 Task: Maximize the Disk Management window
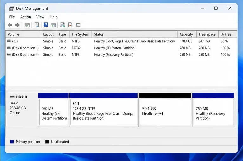pyautogui.click(x=216, y=8)
